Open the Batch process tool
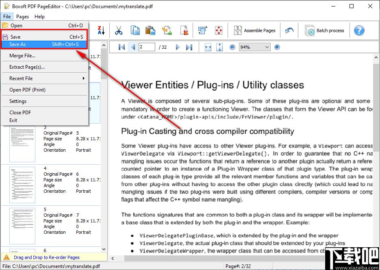The image size is (380, 270). tap(324, 30)
